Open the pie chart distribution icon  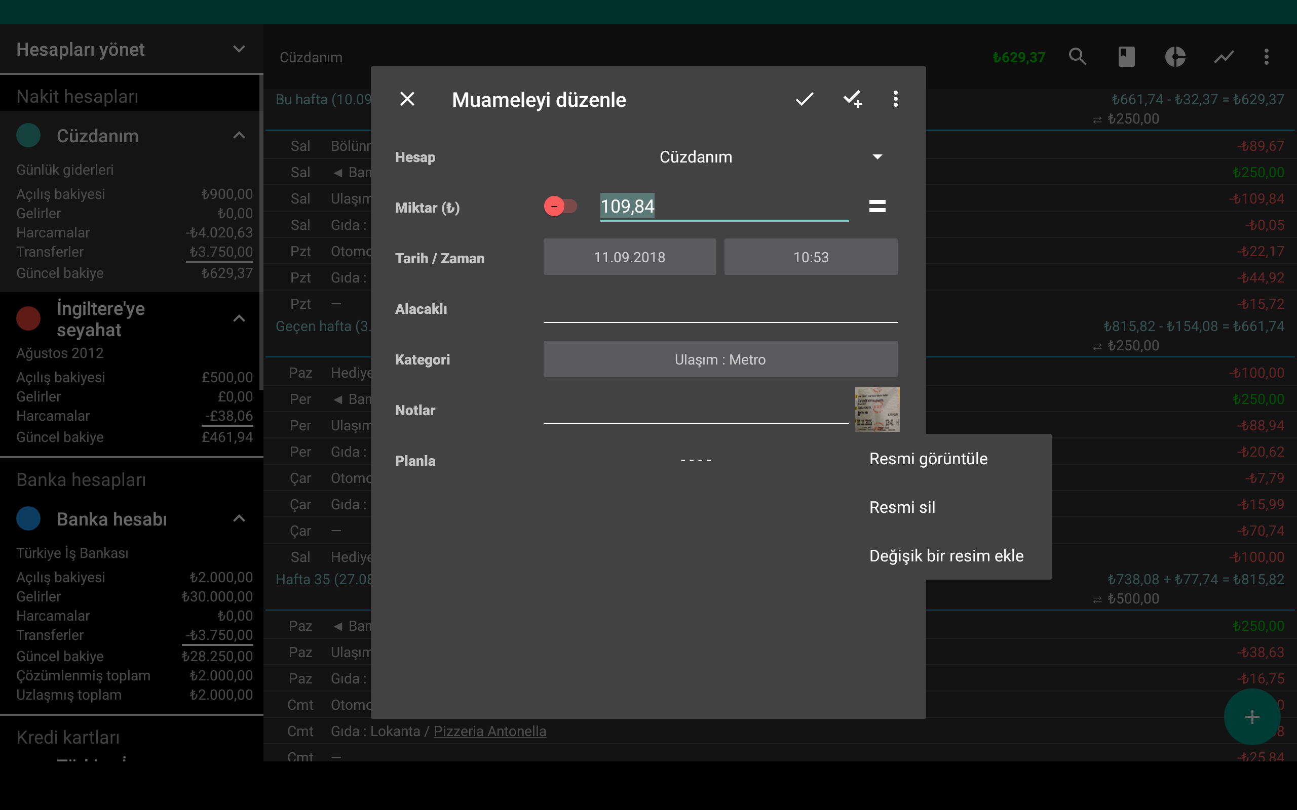click(x=1175, y=57)
